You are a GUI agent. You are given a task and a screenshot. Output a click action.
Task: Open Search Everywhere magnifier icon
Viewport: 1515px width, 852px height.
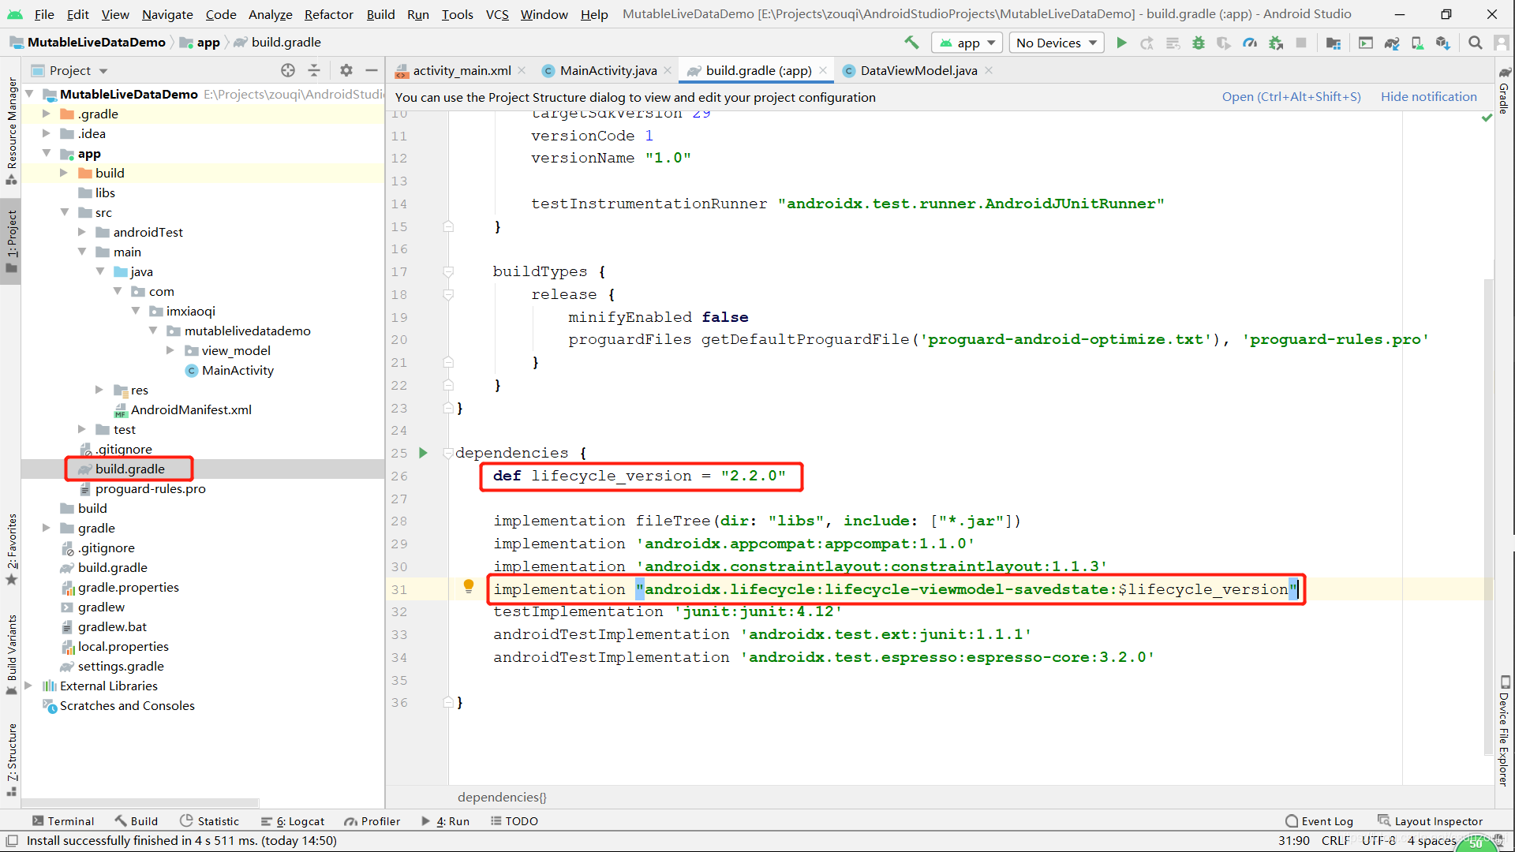pos(1475,43)
